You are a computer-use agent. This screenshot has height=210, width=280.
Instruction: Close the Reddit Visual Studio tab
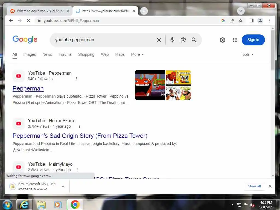tap(68, 11)
